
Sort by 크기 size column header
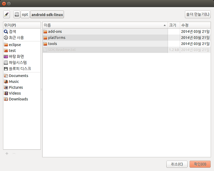[x=174, y=25]
